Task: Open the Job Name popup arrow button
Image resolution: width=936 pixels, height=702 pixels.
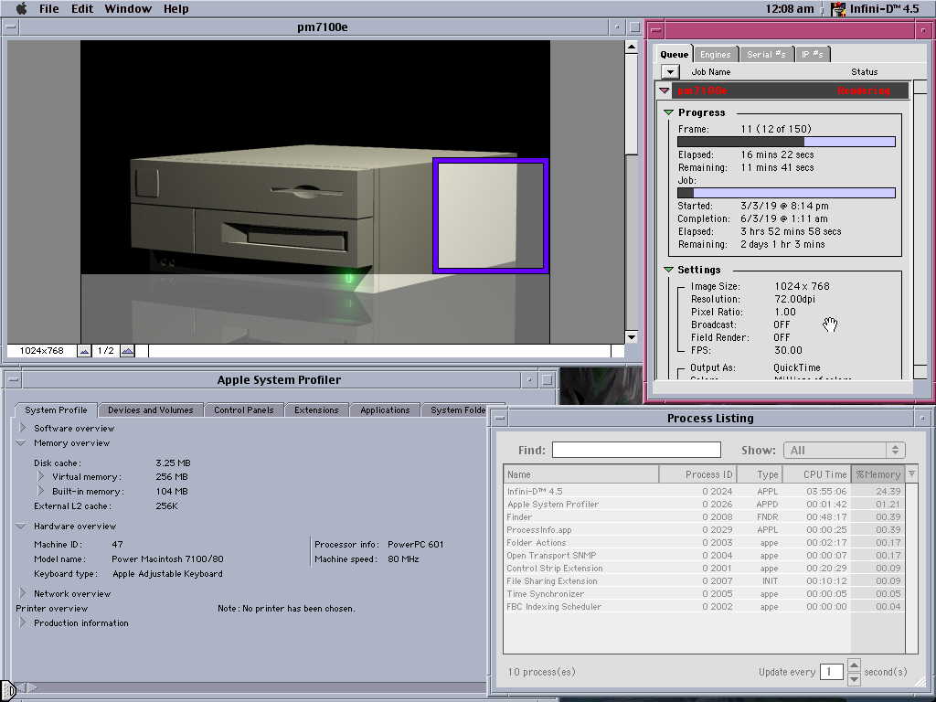Action: click(x=670, y=72)
